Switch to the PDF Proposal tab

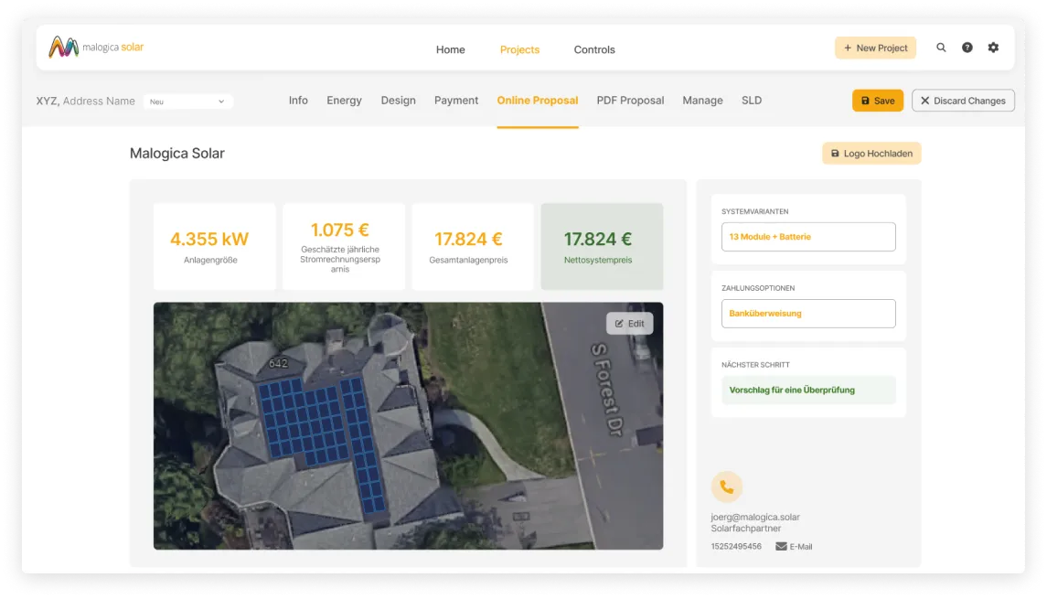[630, 101]
